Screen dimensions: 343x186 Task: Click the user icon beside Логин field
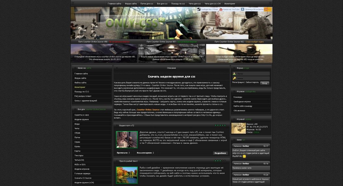pyautogui.click(x=234, y=74)
